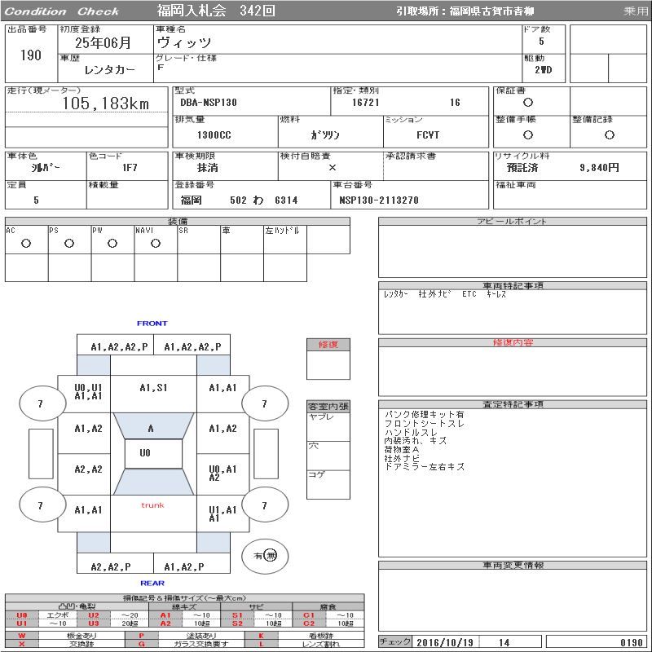The height and width of the screenshot is (652, 652).
Task: Toggle the PW equipment circle
Action: tap(112, 243)
